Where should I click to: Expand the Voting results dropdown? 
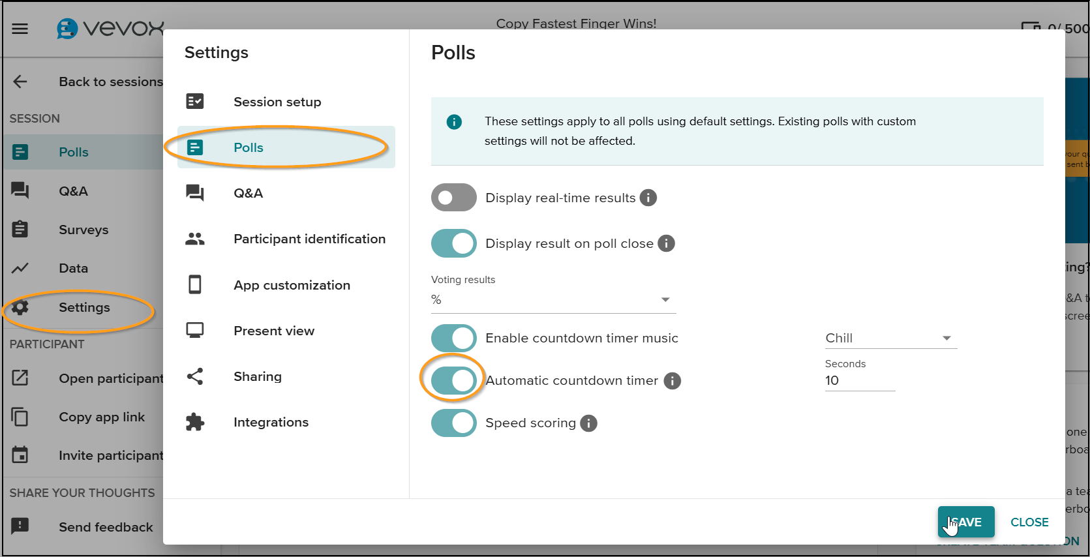click(553, 299)
